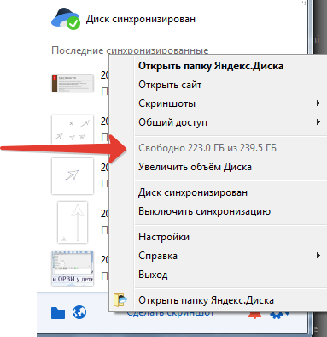Click the 'Сделать скриншот' link
Image resolution: width=327 pixels, height=337 pixels.
point(170,313)
